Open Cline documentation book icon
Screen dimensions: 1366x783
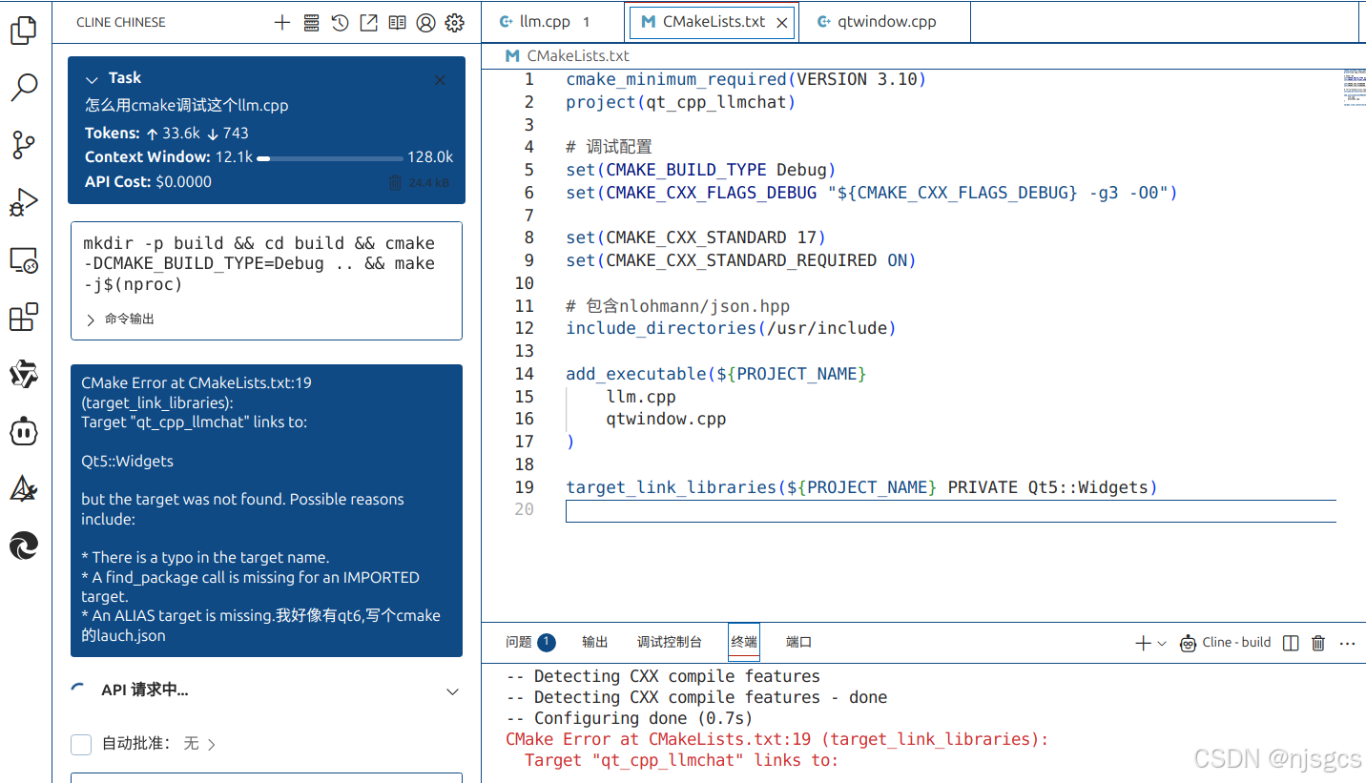(x=397, y=22)
